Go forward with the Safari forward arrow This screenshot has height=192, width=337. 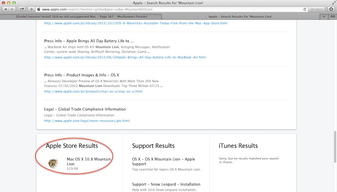tap(12, 9)
